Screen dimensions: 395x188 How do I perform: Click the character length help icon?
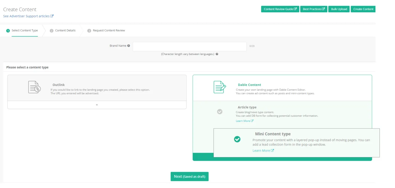[217, 54]
